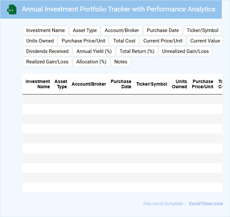Select the Current Price/Unit tag
This screenshot has height=217, width=230.
(163, 41)
